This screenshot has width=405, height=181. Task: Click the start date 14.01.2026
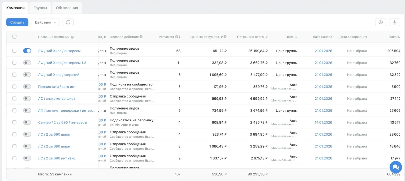point(324,122)
